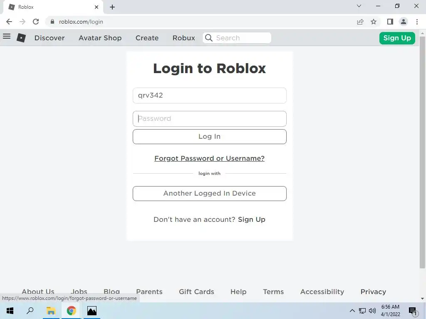The image size is (426, 319).
Task: Show hidden system tray icons
Action: click(352, 311)
